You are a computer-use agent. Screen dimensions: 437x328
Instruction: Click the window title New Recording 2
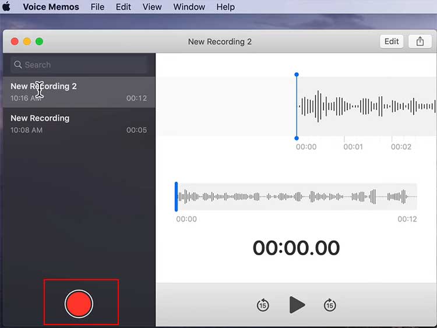220,42
